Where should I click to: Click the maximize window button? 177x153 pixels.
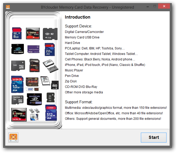point(155,6)
